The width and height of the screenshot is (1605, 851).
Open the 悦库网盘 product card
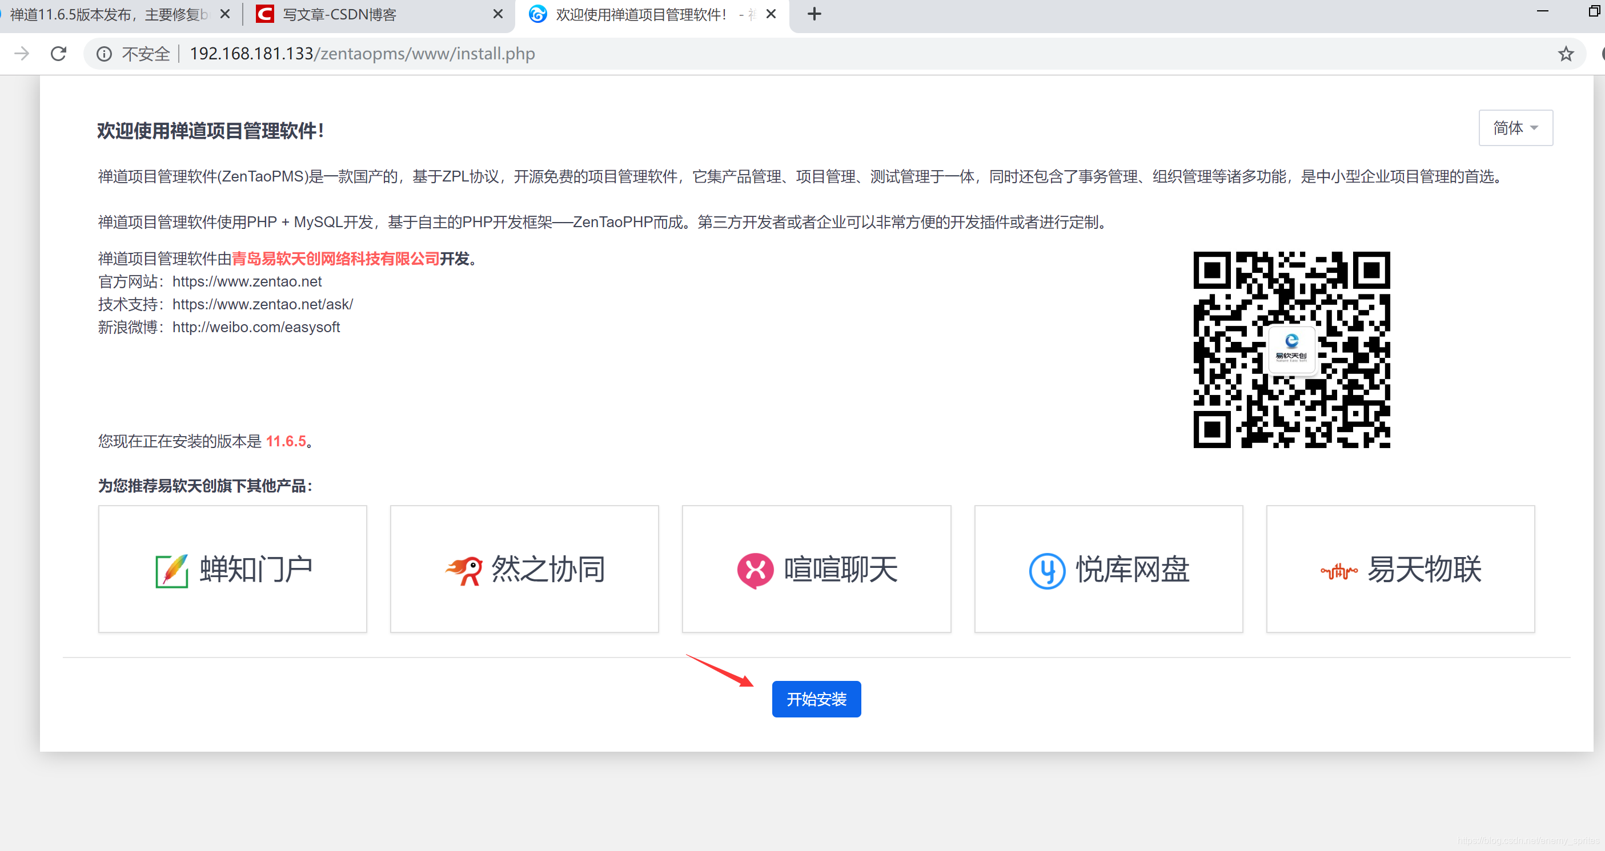click(x=1109, y=569)
